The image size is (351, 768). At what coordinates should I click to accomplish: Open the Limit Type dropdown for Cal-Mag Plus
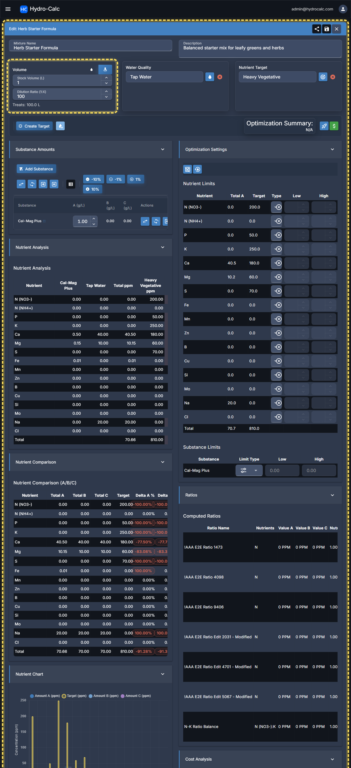[x=249, y=470]
